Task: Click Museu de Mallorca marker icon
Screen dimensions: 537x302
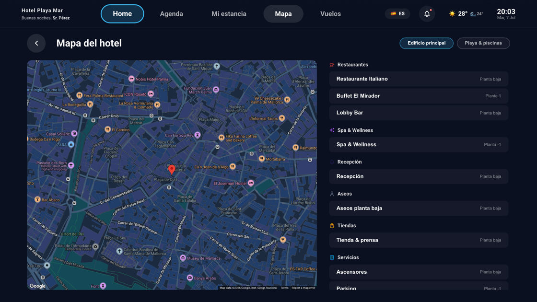Action: [x=183, y=258]
